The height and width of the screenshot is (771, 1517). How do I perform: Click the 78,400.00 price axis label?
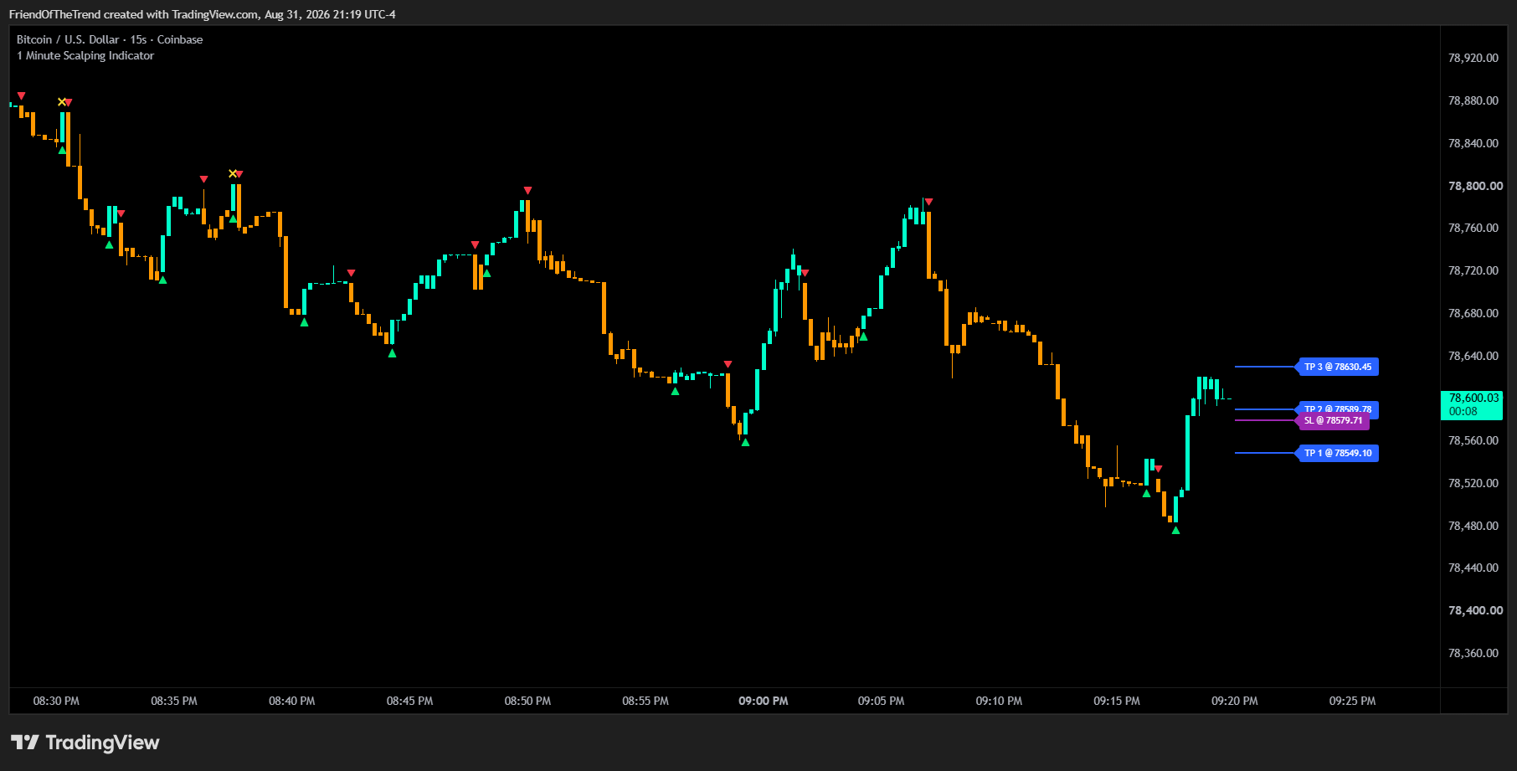coord(1475,610)
